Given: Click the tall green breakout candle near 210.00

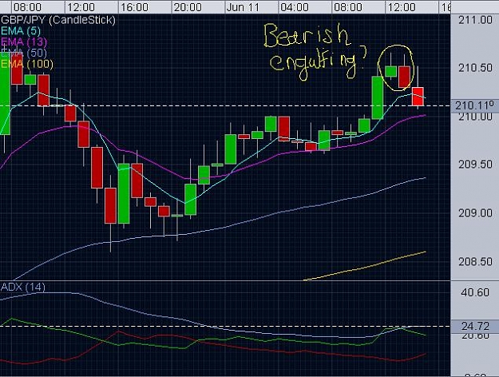Looking at the screenshot, I should pyautogui.click(x=378, y=97).
